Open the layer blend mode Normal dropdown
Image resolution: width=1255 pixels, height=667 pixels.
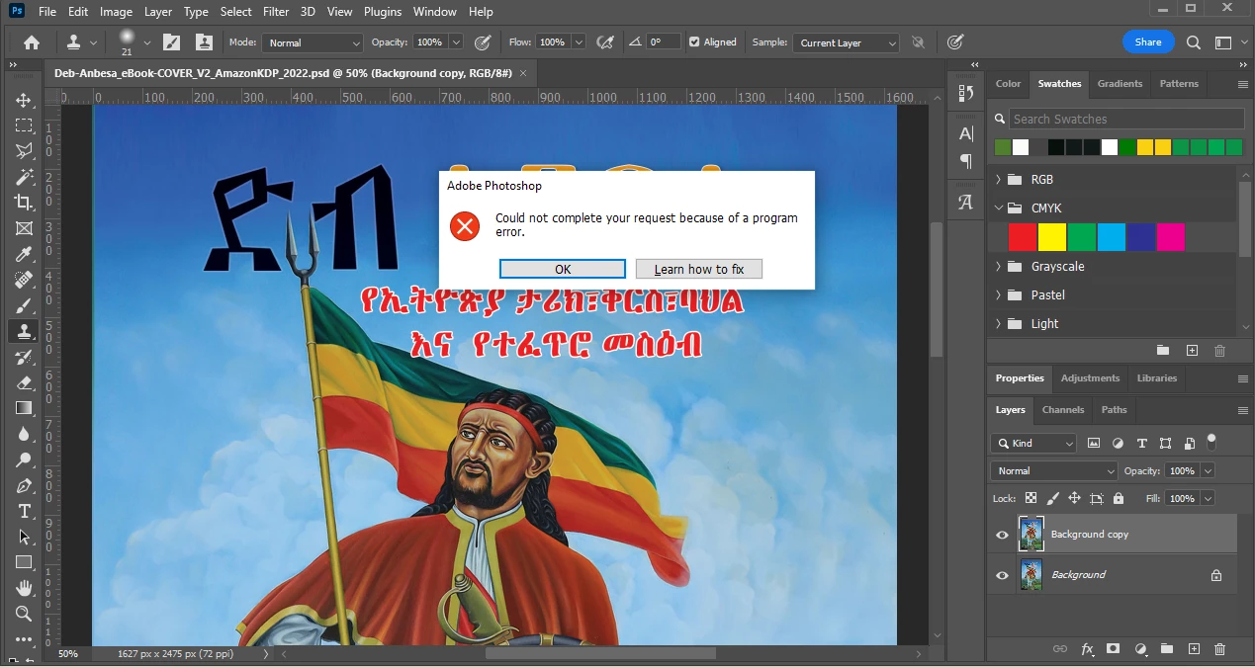1053,471
